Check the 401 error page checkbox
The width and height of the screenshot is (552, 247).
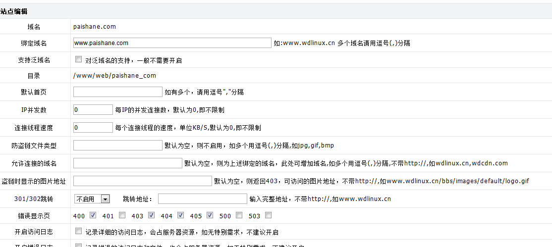tap(122, 215)
